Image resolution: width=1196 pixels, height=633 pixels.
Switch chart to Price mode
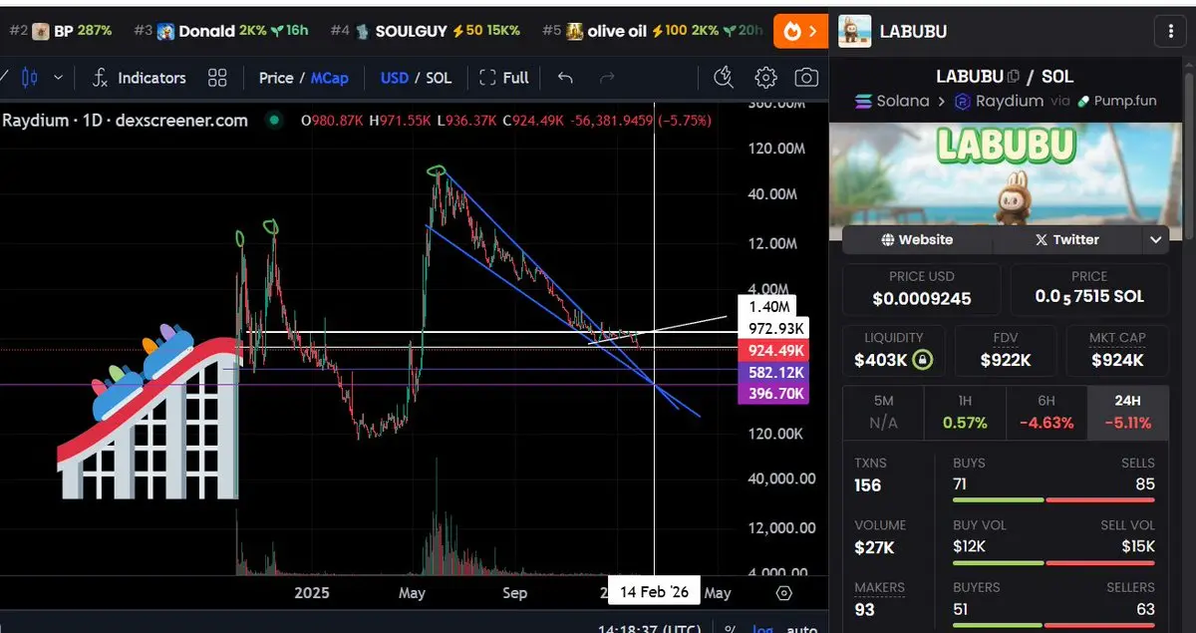click(x=276, y=77)
